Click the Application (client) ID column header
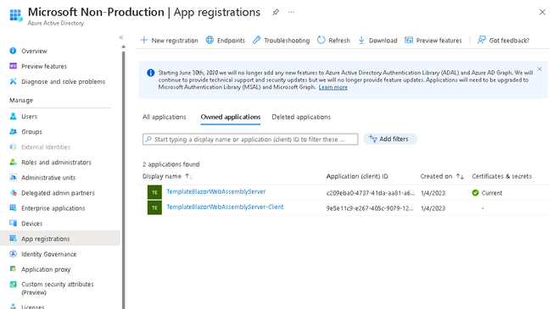Image resolution: width=553 pixels, height=309 pixels. coord(357,176)
